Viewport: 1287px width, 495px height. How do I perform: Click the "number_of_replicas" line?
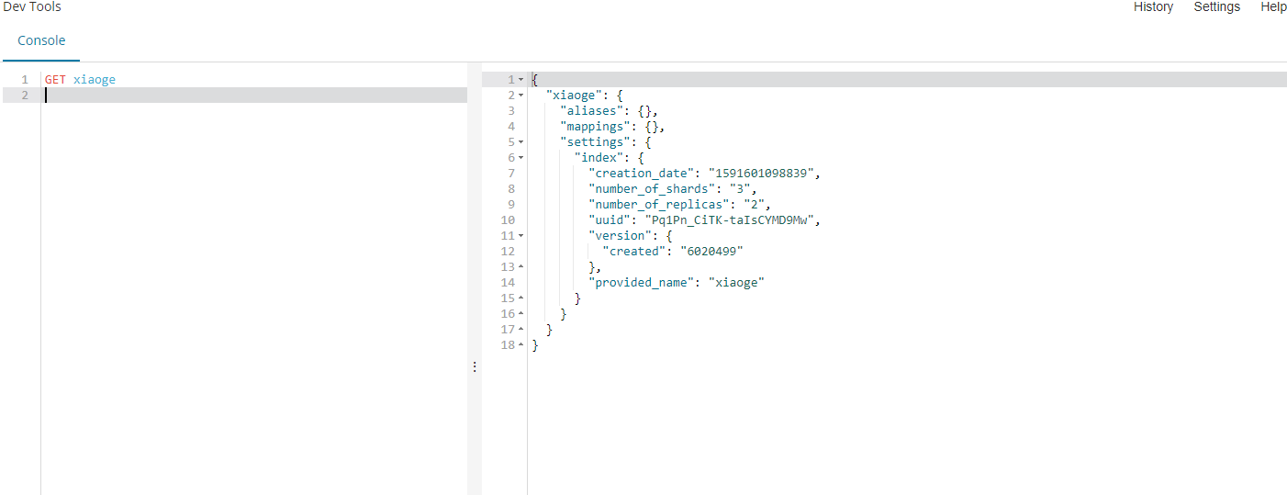(680, 205)
